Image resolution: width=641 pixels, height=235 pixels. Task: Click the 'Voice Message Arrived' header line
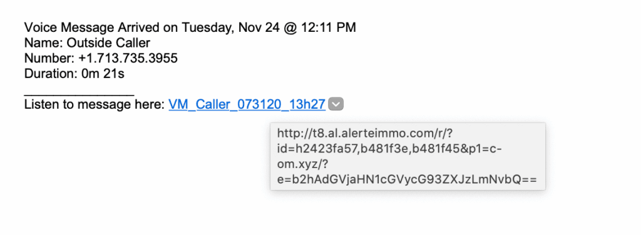[x=190, y=27]
